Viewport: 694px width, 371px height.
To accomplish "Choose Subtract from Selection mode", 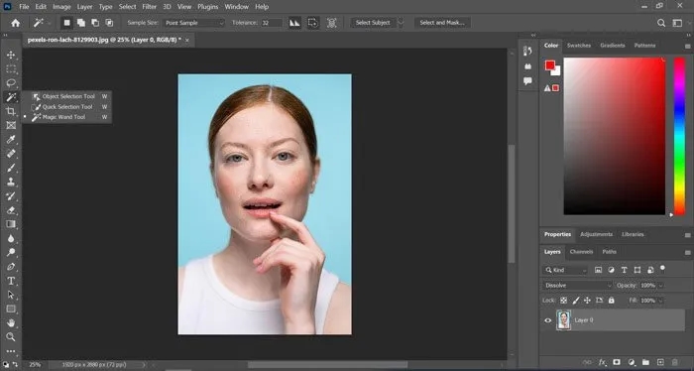I will point(95,23).
